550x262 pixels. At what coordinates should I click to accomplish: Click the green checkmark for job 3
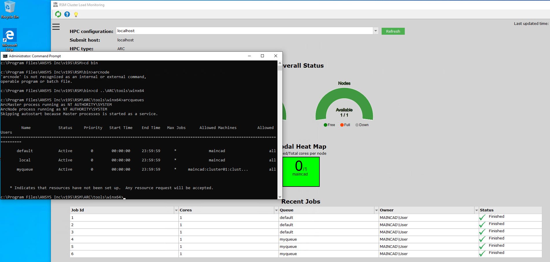482,232
